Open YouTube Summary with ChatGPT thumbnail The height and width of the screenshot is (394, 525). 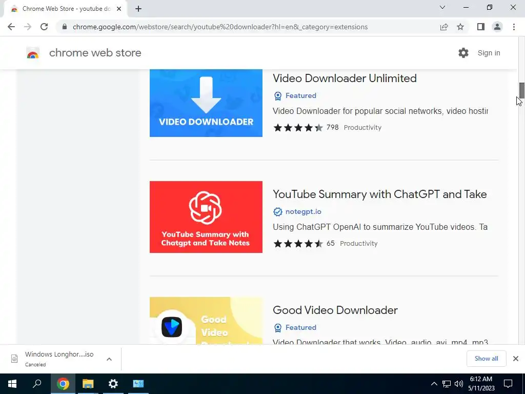pos(206,217)
